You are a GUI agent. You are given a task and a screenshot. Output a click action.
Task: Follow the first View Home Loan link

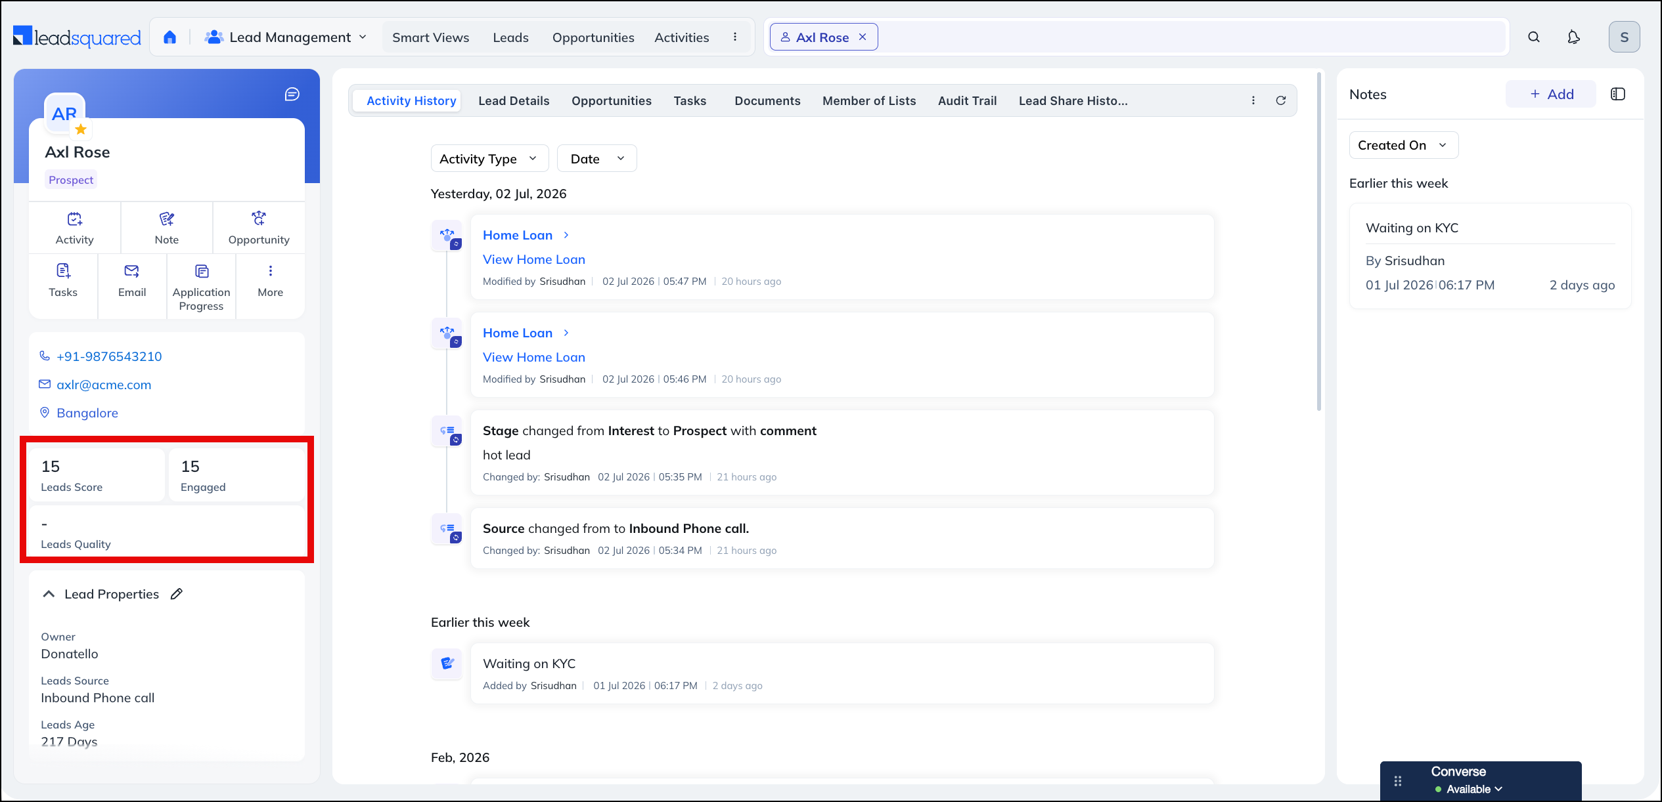(533, 259)
